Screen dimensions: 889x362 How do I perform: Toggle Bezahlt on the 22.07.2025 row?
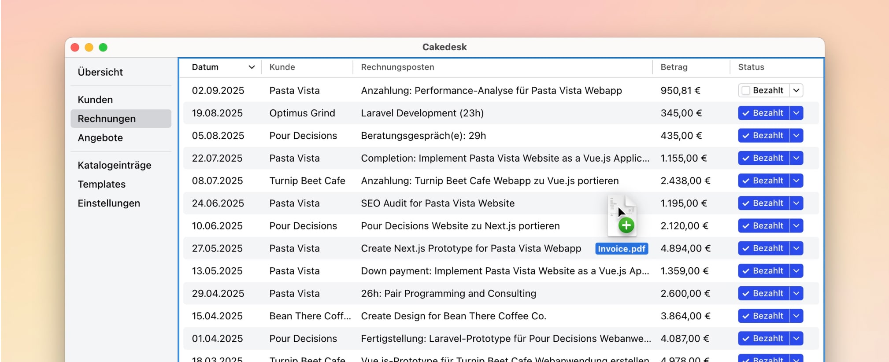pyautogui.click(x=763, y=158)
